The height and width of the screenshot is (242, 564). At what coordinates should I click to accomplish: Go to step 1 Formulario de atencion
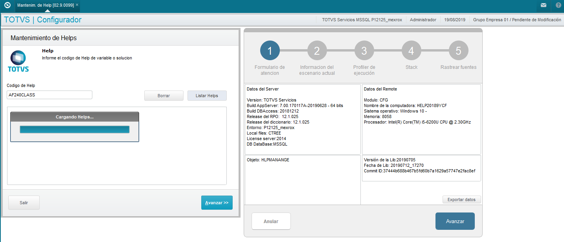point(270,51)
